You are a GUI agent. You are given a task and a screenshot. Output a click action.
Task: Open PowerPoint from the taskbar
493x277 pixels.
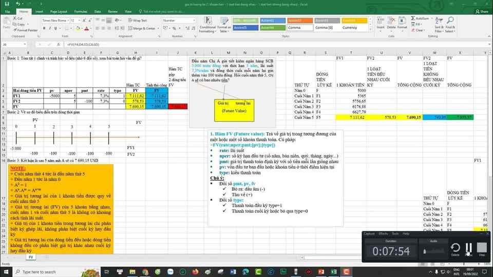[x=321, y=272]
